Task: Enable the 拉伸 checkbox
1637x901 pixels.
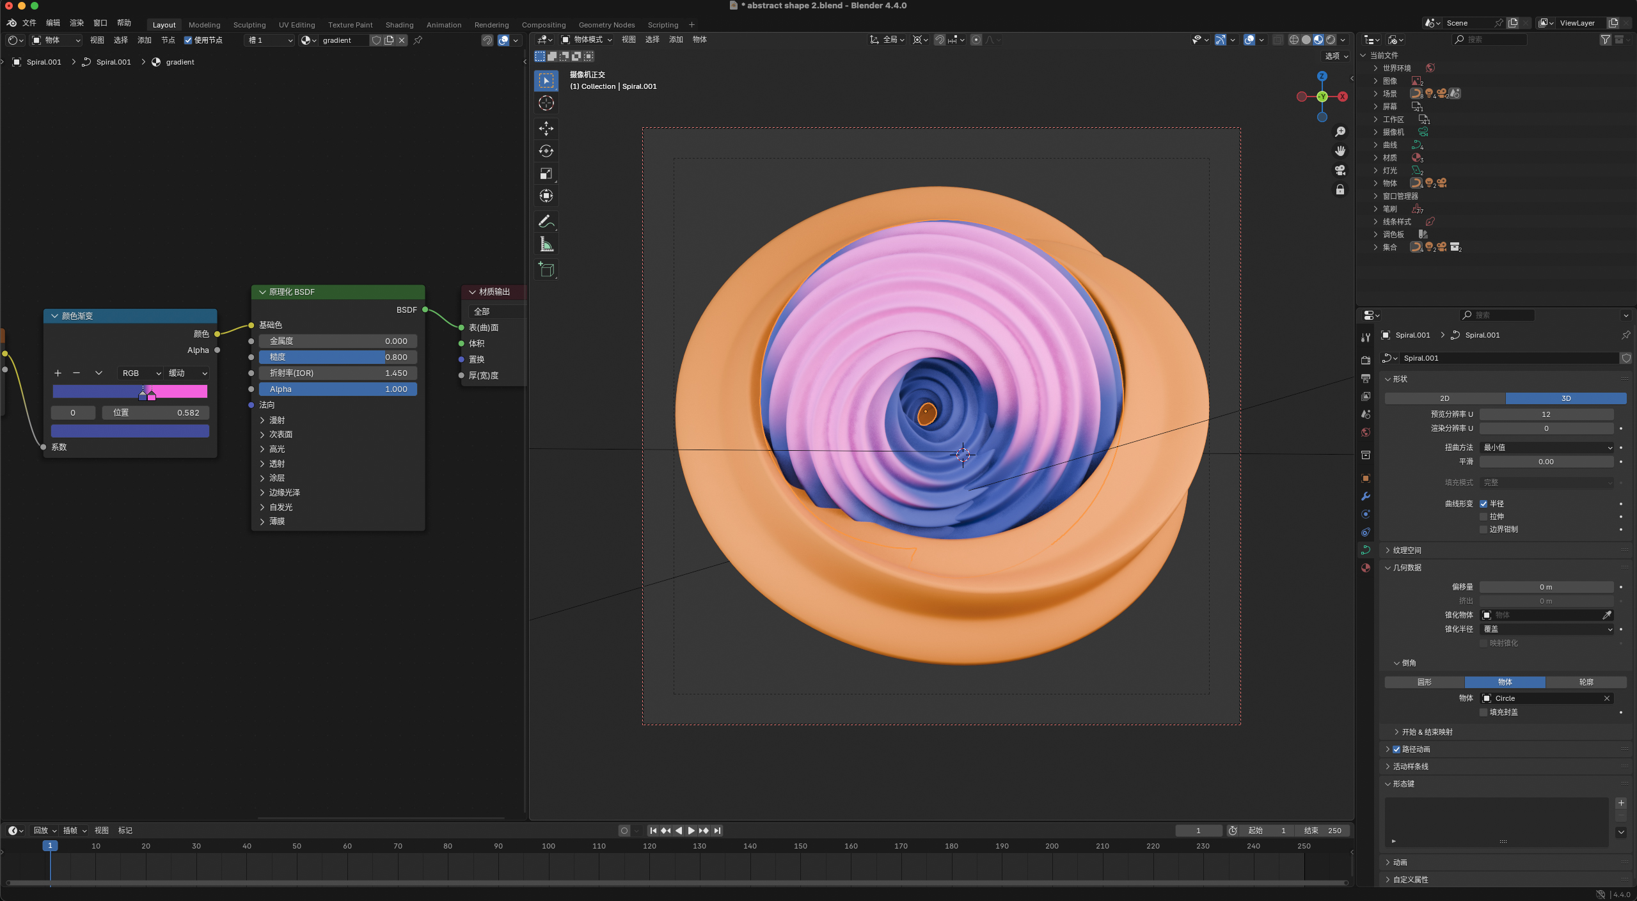Action: [1483, 517]
